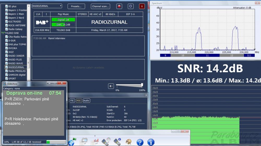Select band segment 11 under spectrum
The height and width of the screenshot is (146, 261).
tap(207, 56)
